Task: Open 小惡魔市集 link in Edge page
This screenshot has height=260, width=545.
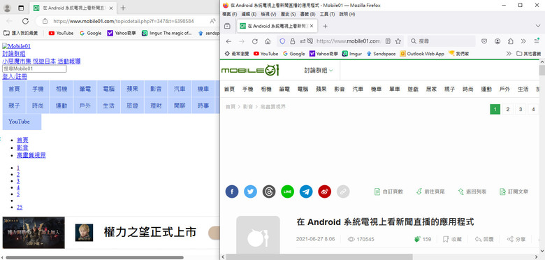Action: [x=17, y=62]
